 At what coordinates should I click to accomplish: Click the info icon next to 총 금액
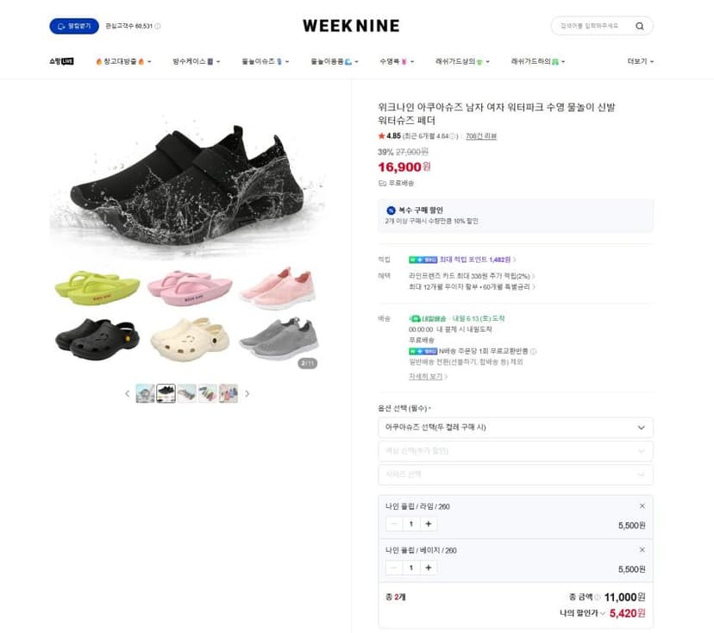[598, 597]
